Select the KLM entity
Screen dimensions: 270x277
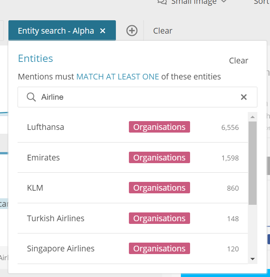pos(133,188)
